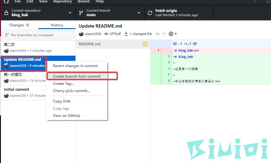This screenshot has height=163, width=271.
Task: Click the 3f7fcdf commit hash text
Action: [115, 34]
